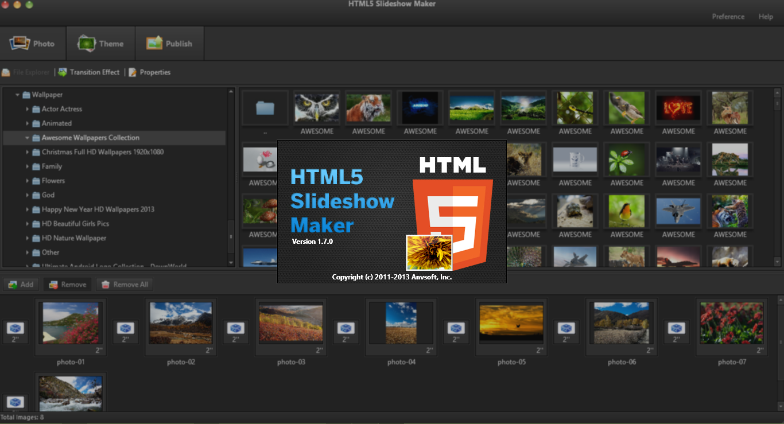Screen dimensions: 784x424
Task: Select the photo-02 slide
Action: (181, 327)
